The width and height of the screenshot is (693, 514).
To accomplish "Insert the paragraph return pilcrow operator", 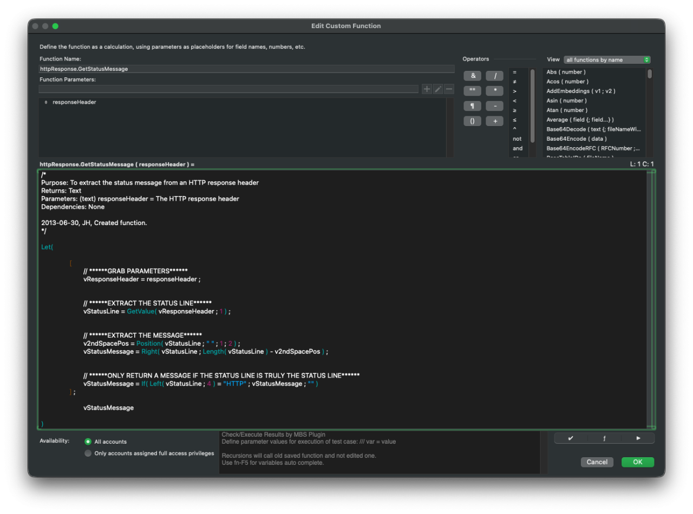I will [472, 106].
